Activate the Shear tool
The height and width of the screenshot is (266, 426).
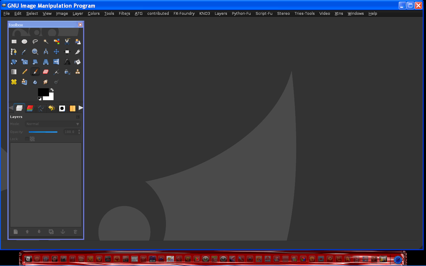pos(35,62)
